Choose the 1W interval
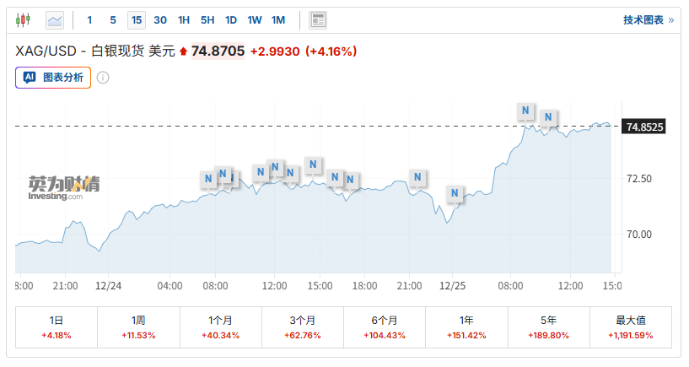689x367 pixels. (x=255, y=19)
